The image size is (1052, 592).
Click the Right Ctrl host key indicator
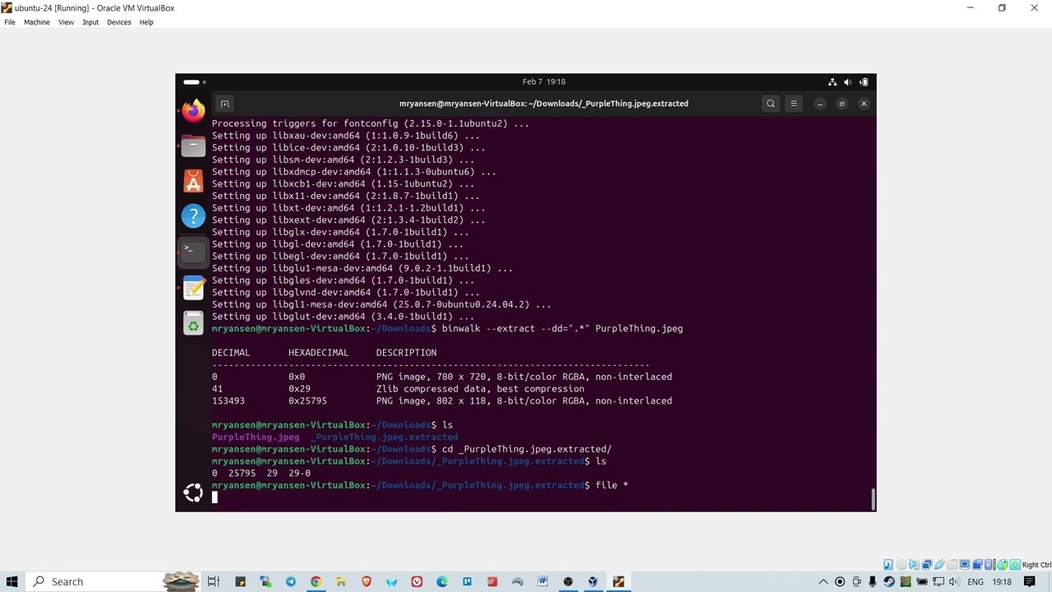(x=1036, y=565)
